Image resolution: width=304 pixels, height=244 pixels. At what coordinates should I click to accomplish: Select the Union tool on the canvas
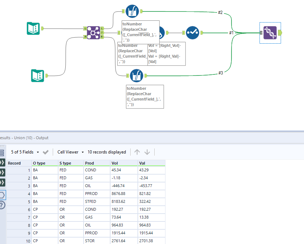point(270,33)
